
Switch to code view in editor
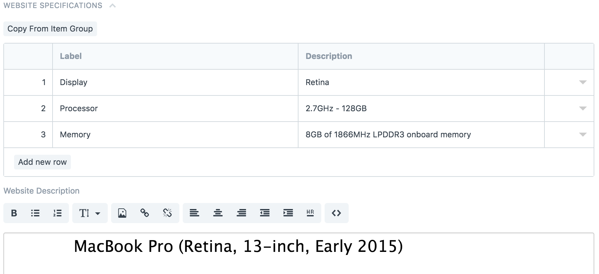tap(336, 213)
